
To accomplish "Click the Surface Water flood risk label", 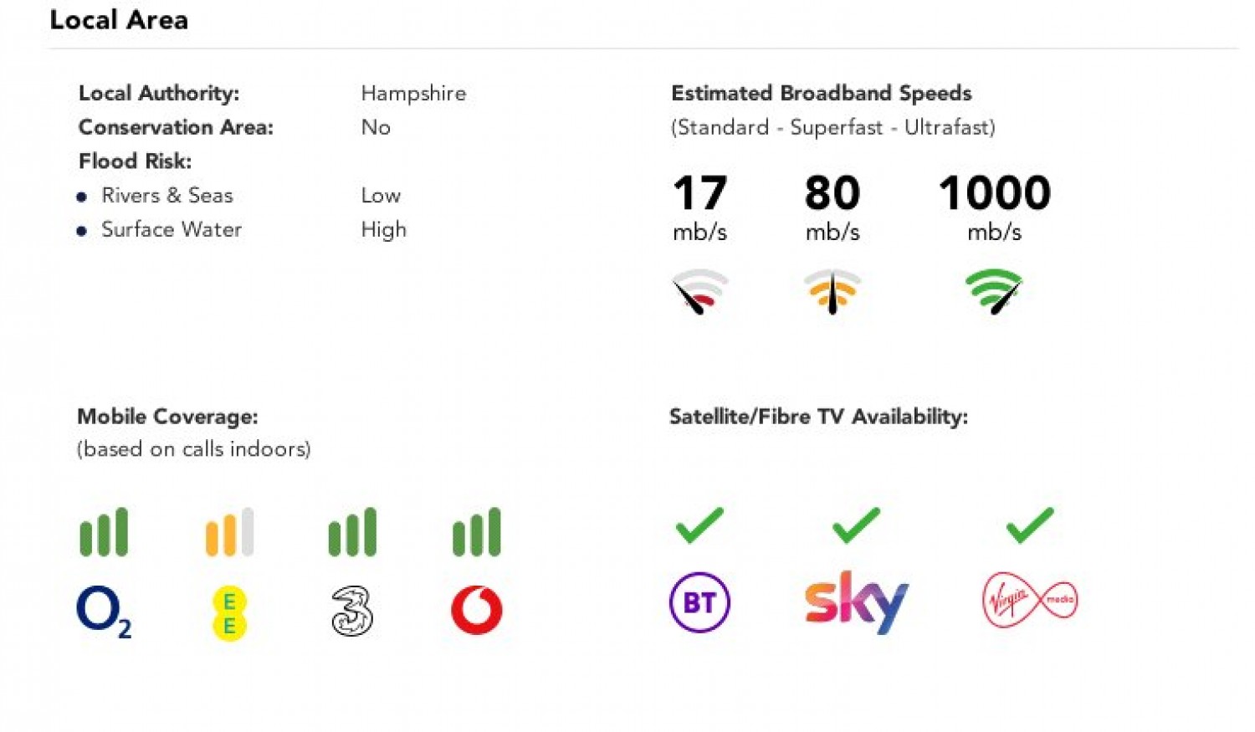I will click(x=172, y=229).
